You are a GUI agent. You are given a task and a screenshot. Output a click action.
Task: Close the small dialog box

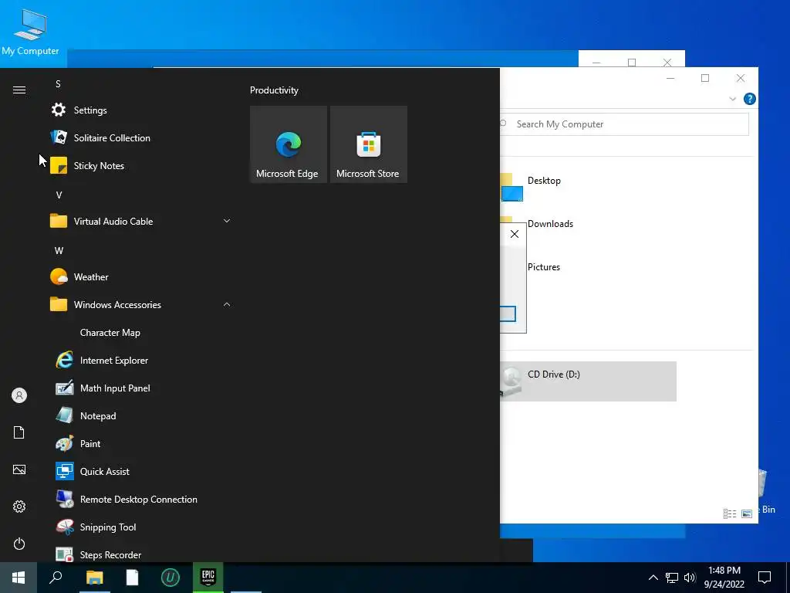point(515,234)
